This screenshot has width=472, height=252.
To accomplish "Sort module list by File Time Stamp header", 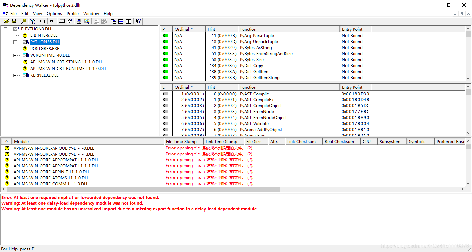I will pyautogui.click(x=184, y=142).
